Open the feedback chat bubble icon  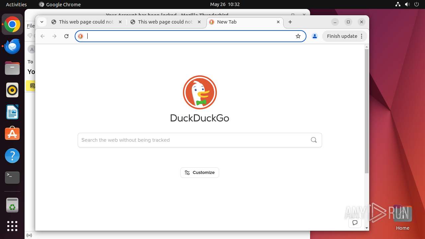coord(355,222)
